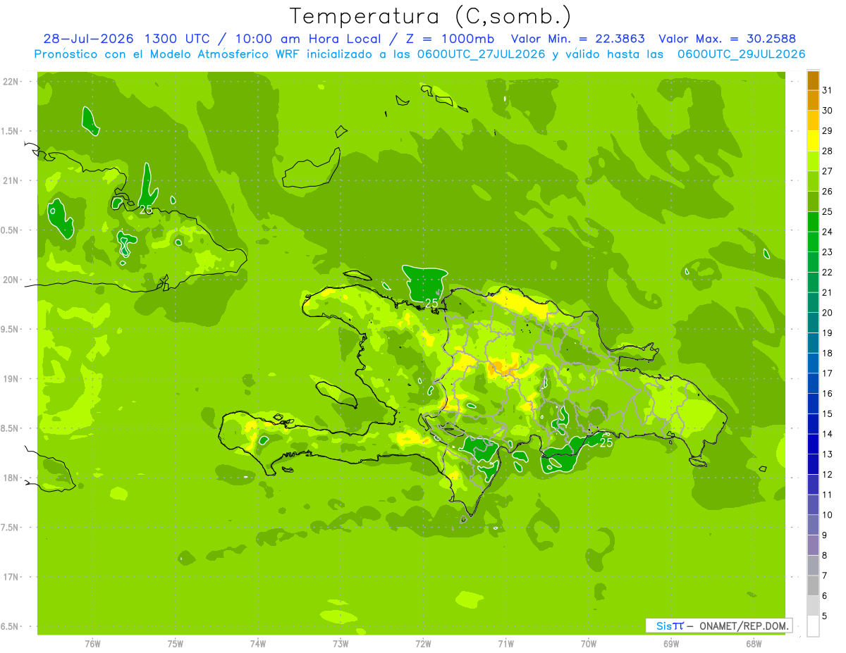Click the latitude label '22N'
846x653 pixels.
11,82
